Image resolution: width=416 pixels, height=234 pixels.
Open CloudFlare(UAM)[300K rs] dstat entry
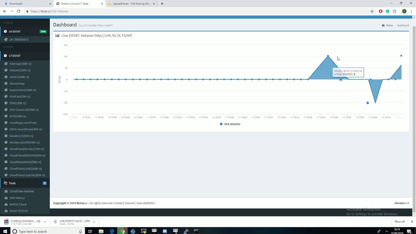[x=25, y=169]
